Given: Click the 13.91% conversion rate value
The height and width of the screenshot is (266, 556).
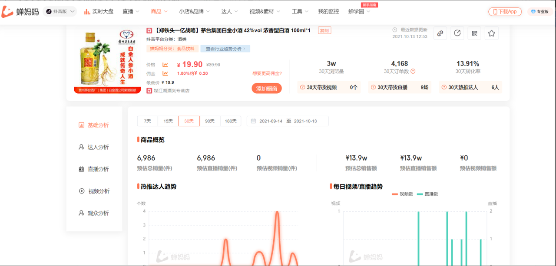Looking at the screenshot, I should pyautogui.click(x=468, y=63).
